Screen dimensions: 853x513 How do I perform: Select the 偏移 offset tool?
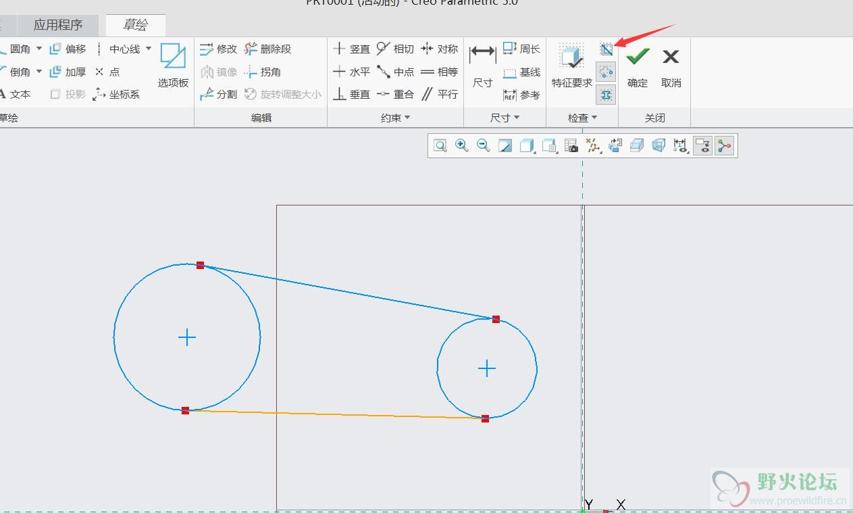tap(68, 49)
